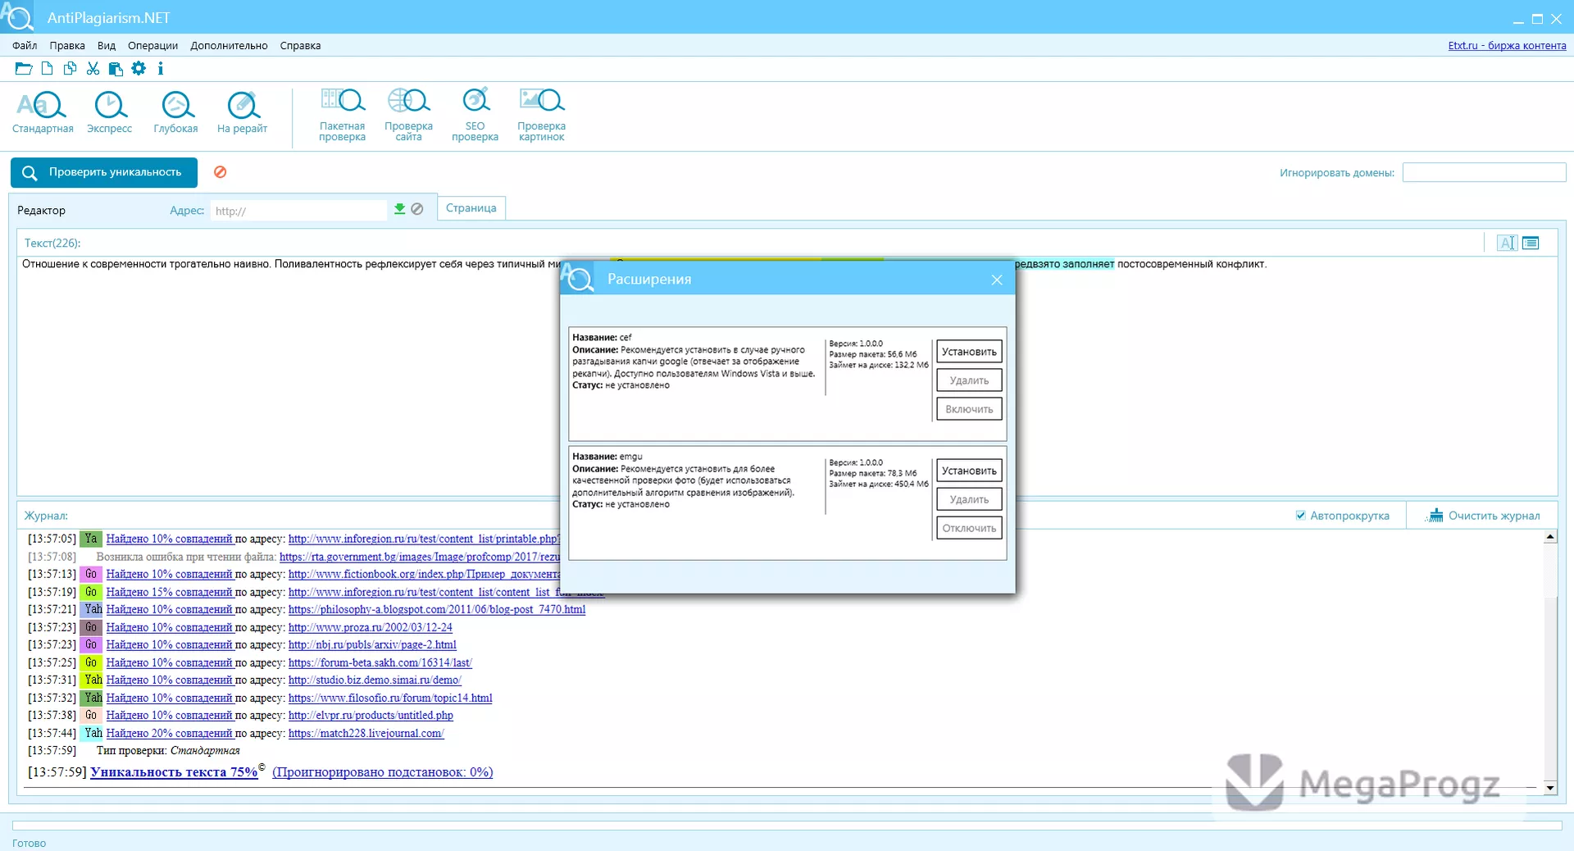Switch to the Страница tab

471,208
